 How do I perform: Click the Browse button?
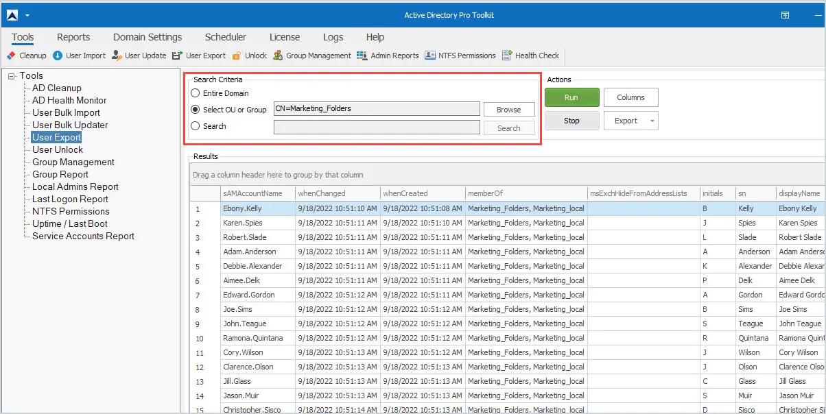[x=509, y=110]
